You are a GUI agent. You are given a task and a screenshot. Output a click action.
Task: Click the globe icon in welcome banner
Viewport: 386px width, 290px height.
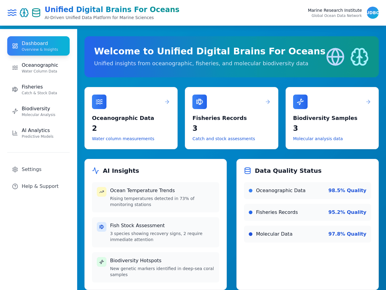[335, 57]
